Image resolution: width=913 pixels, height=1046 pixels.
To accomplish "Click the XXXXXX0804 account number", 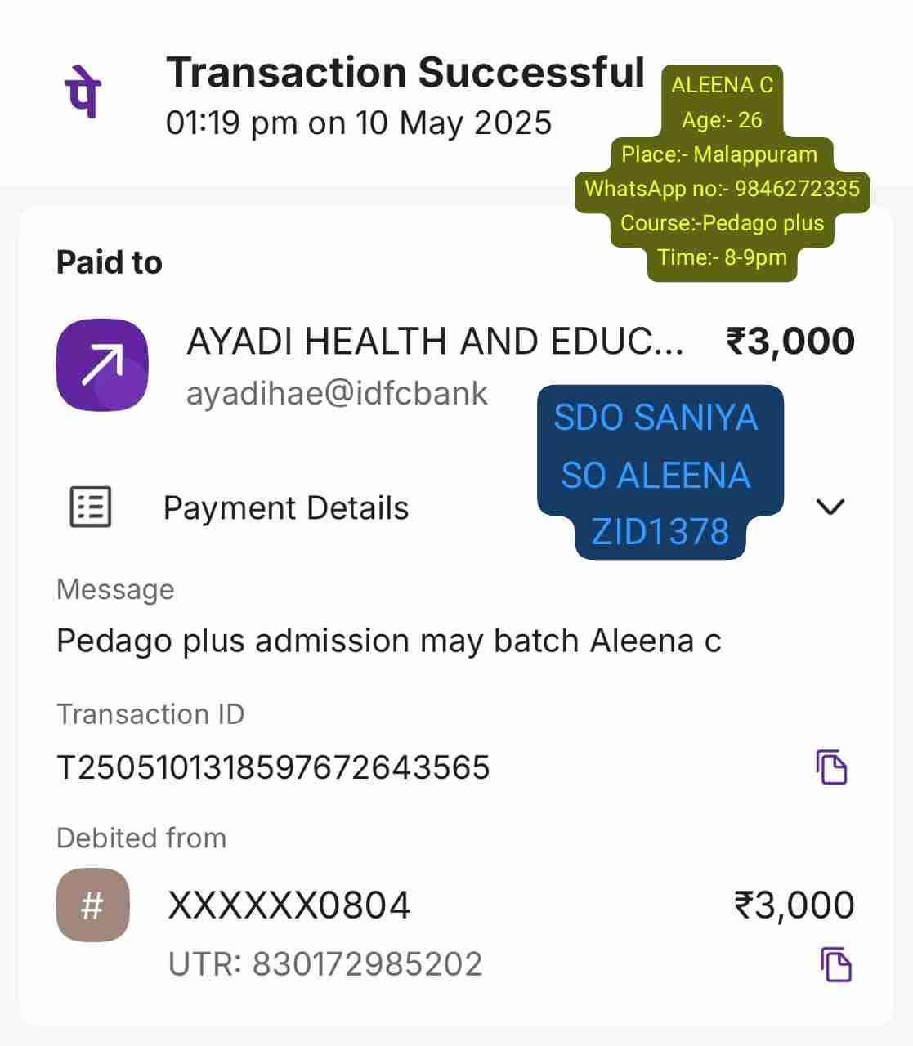I will 289,905.
